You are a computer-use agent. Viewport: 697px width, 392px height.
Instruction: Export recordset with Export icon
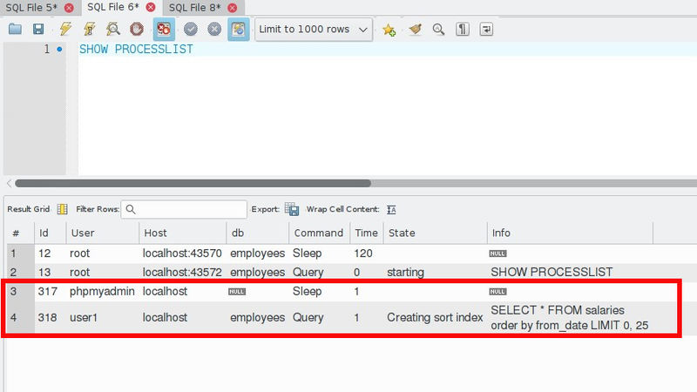(x=292, y=209)
